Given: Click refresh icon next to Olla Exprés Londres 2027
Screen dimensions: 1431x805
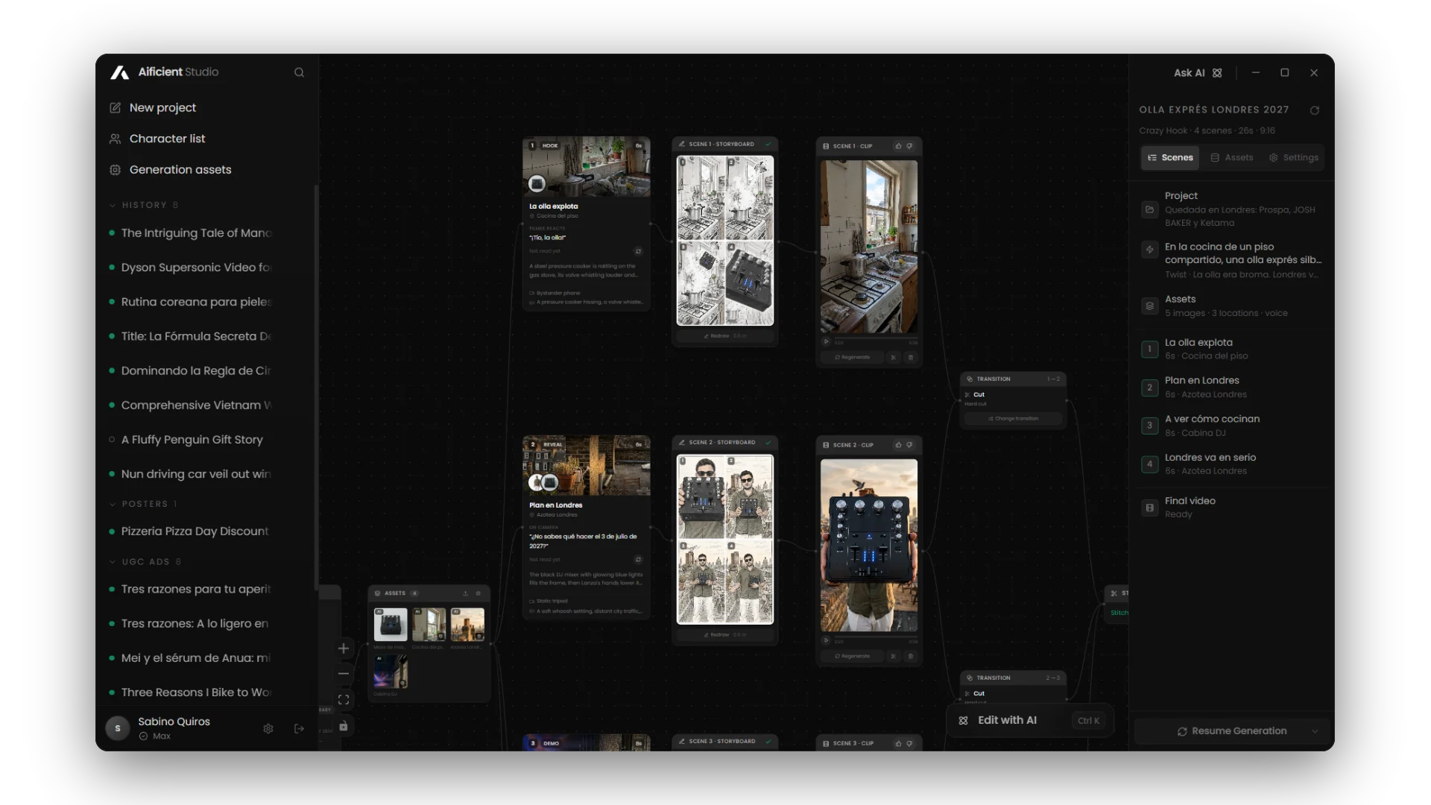Looking at the screenshot, I should click(x=1315, y=110).
